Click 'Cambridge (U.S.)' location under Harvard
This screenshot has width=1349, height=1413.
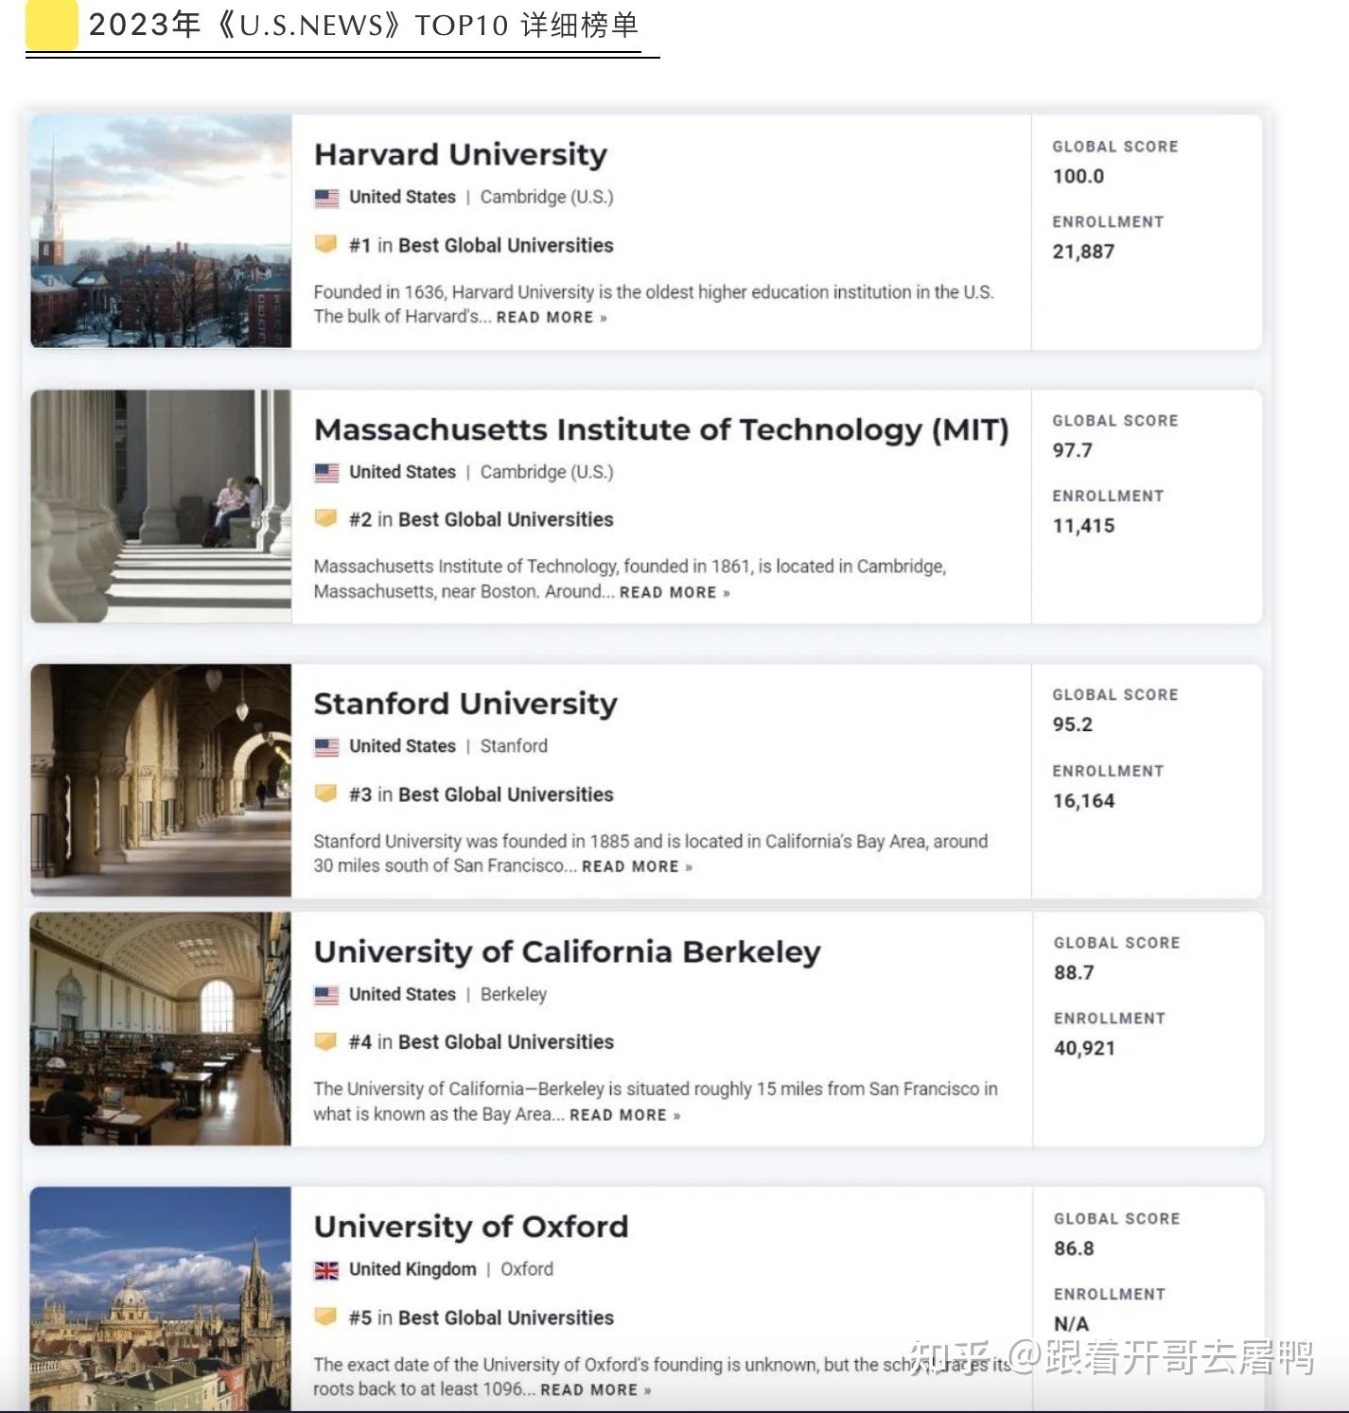[547, 198]
